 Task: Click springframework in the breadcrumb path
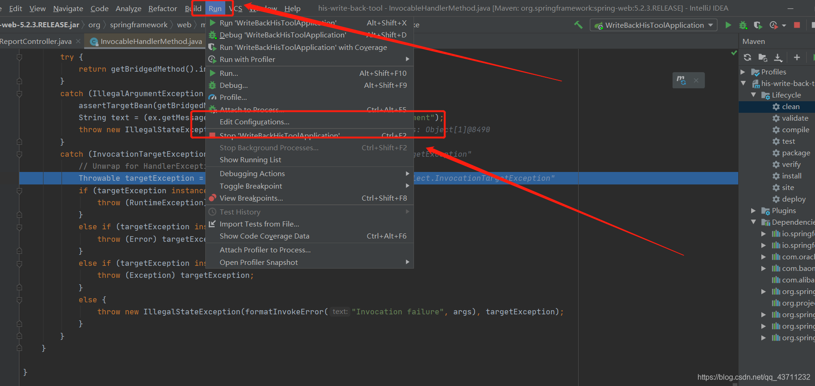click(x=139, y=25)
